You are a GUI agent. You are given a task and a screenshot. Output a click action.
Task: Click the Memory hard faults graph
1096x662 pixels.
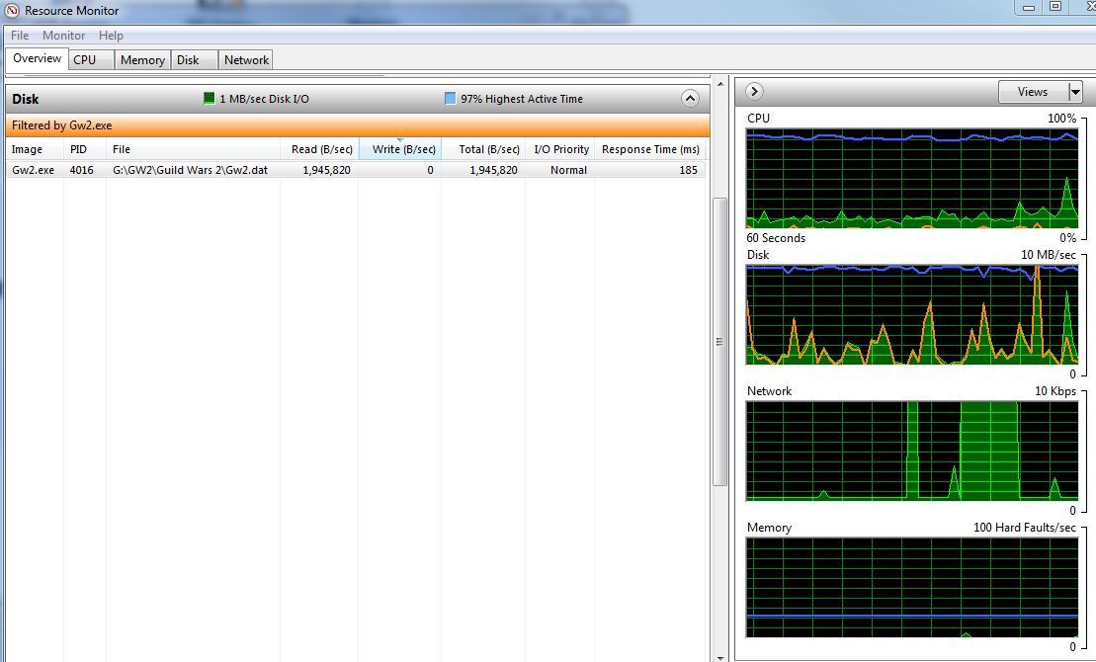[x=912, y=587]
